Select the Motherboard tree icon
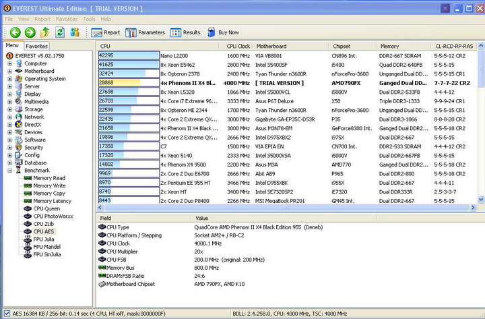This screenshot has width=485, height=319. (x=19, y=71)
